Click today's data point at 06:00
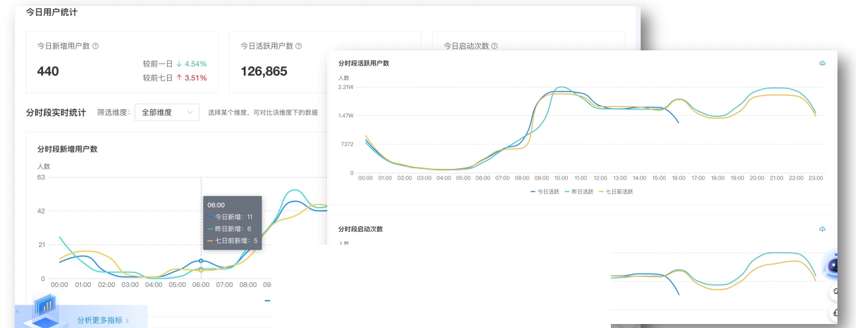 [x=201, y=261]
